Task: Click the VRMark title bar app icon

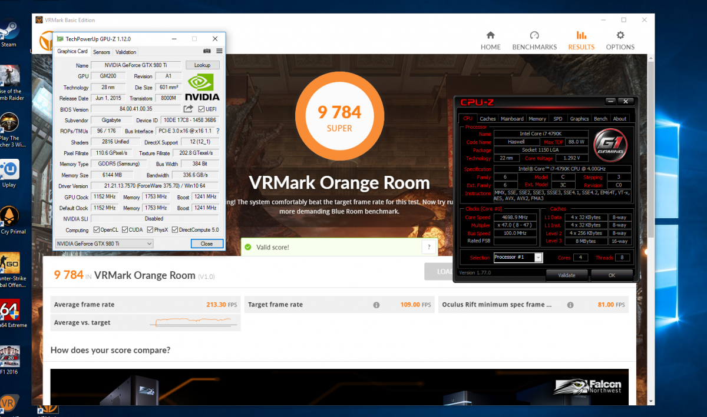Action: (39, 20)
